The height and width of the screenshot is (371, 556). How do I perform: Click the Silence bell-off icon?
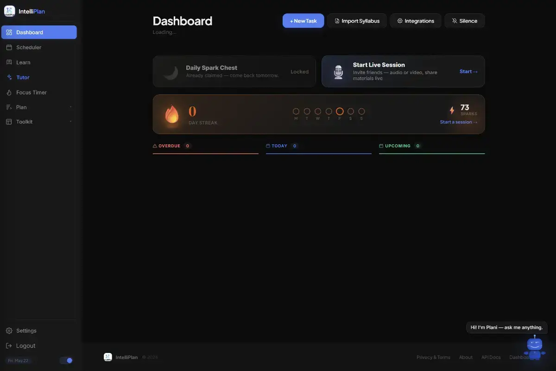455,21
